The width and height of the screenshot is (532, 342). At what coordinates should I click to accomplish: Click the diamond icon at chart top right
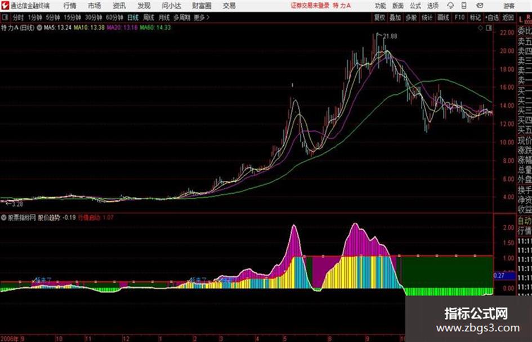480,28
